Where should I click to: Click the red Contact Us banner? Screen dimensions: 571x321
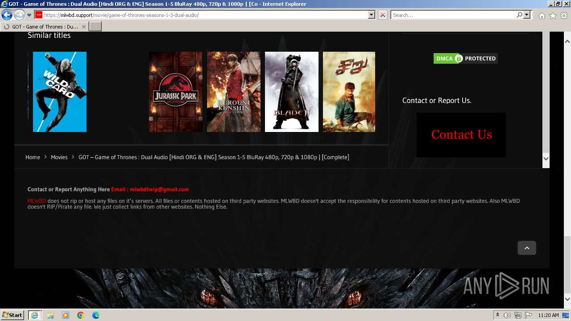[461, 135]
